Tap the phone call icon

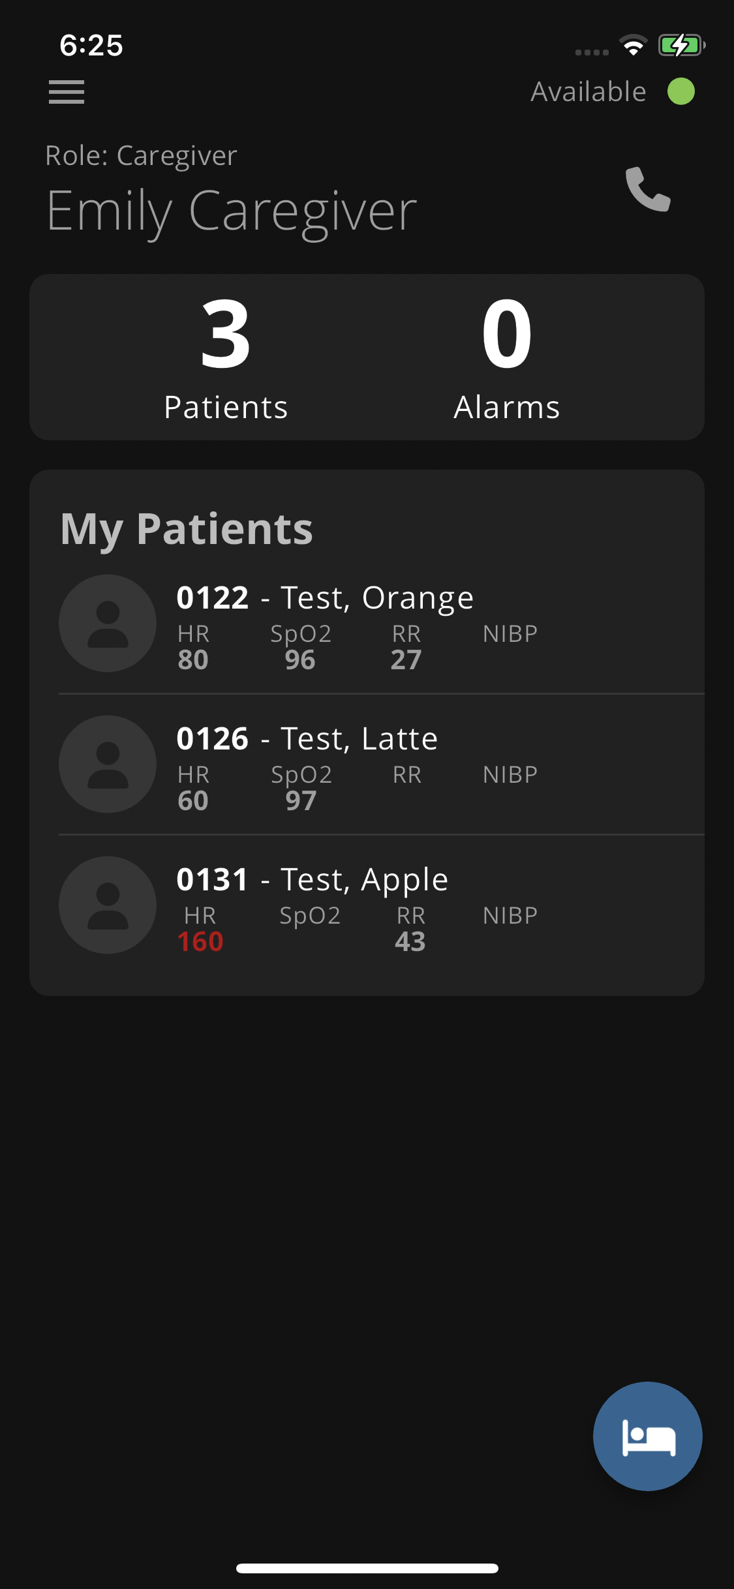(648, 189)
